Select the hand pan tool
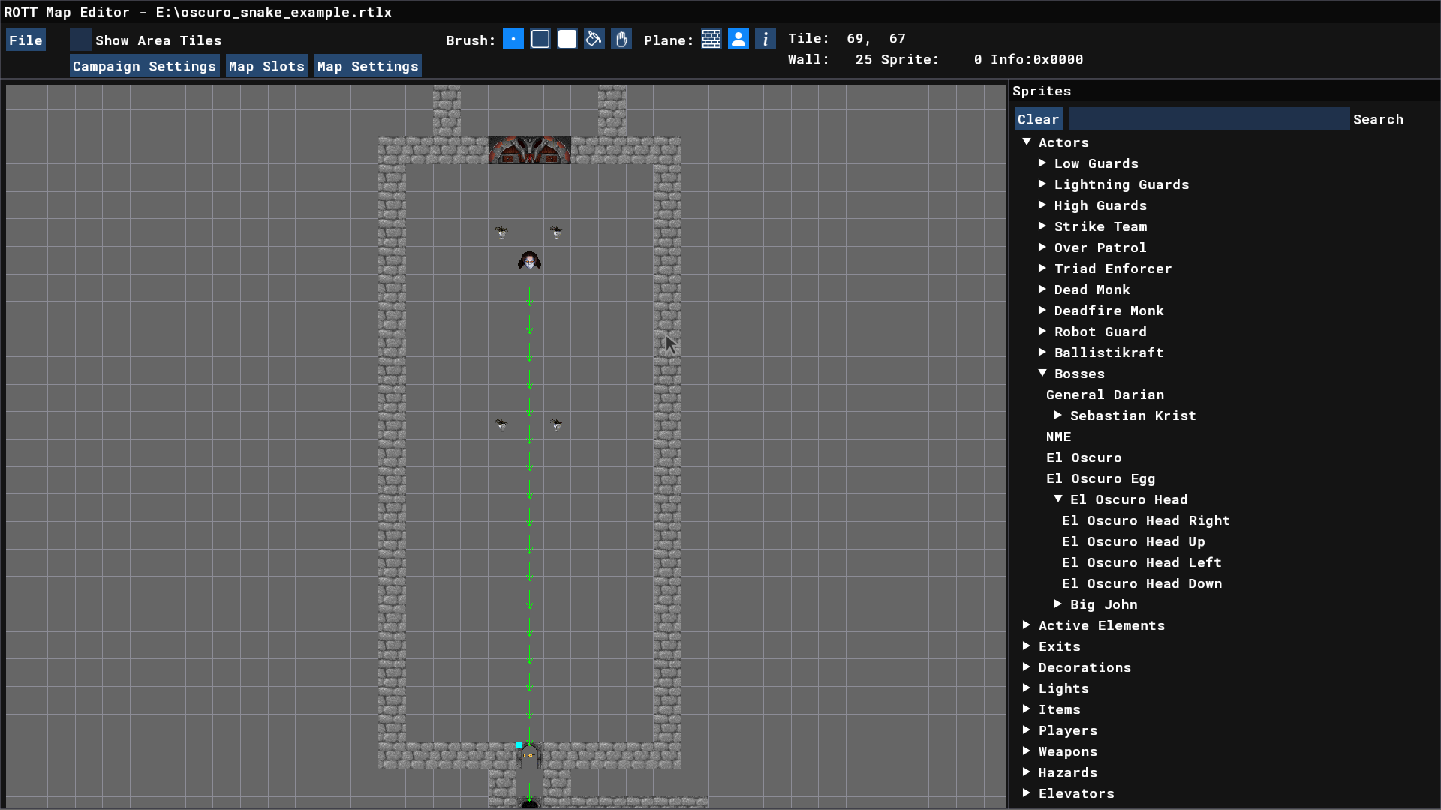The width and height of the screenshot is (1441, 810). (621, 40)
